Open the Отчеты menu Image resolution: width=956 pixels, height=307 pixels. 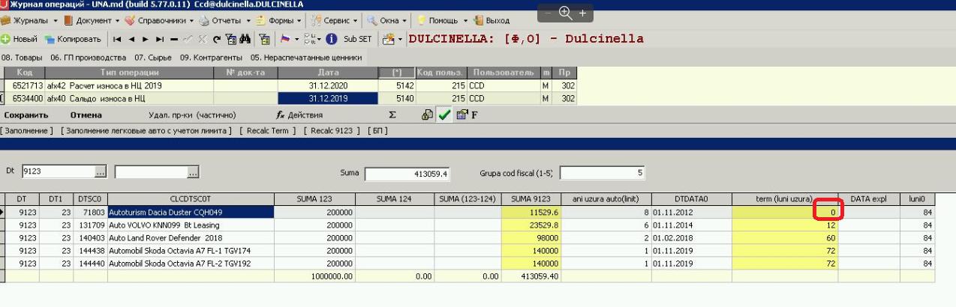coord(224,20)
